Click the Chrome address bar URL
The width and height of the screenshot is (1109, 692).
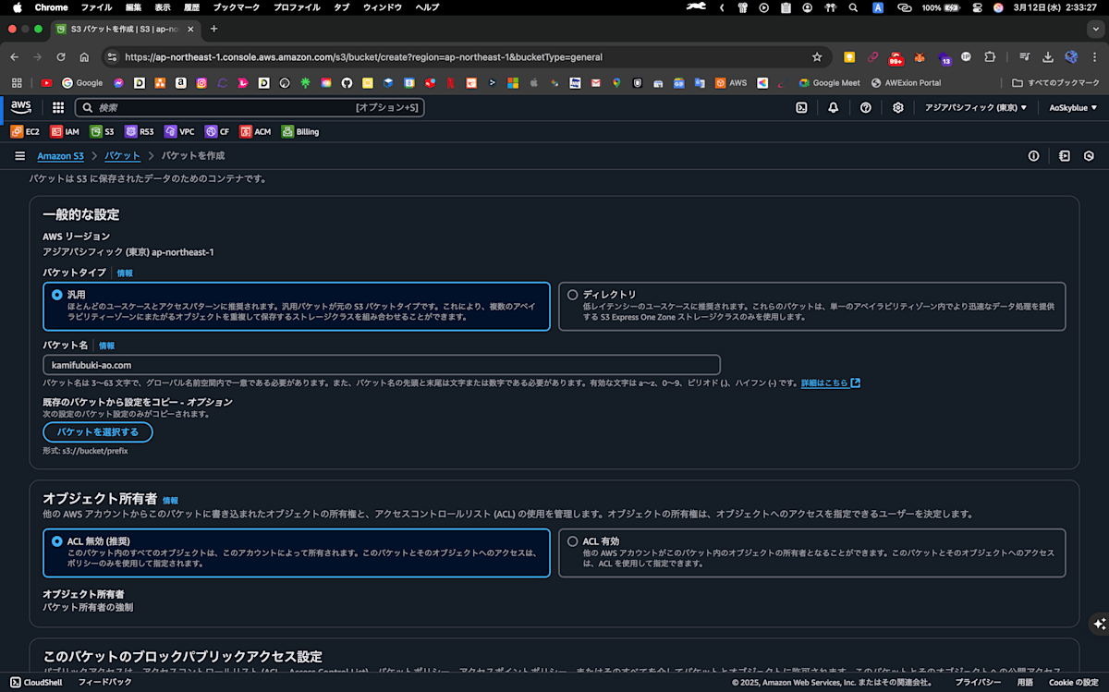click(363, 56)
